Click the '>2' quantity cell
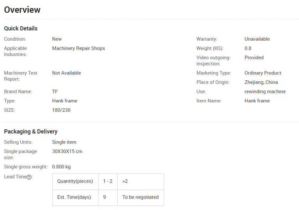This screenshot has width=299, height=210. 141,182
